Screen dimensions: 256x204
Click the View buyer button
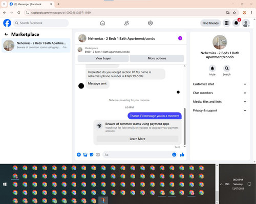click(103, 58)
